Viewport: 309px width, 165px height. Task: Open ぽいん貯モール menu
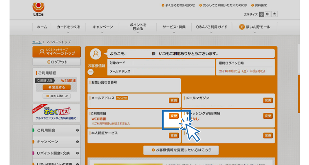pos(255,27)
